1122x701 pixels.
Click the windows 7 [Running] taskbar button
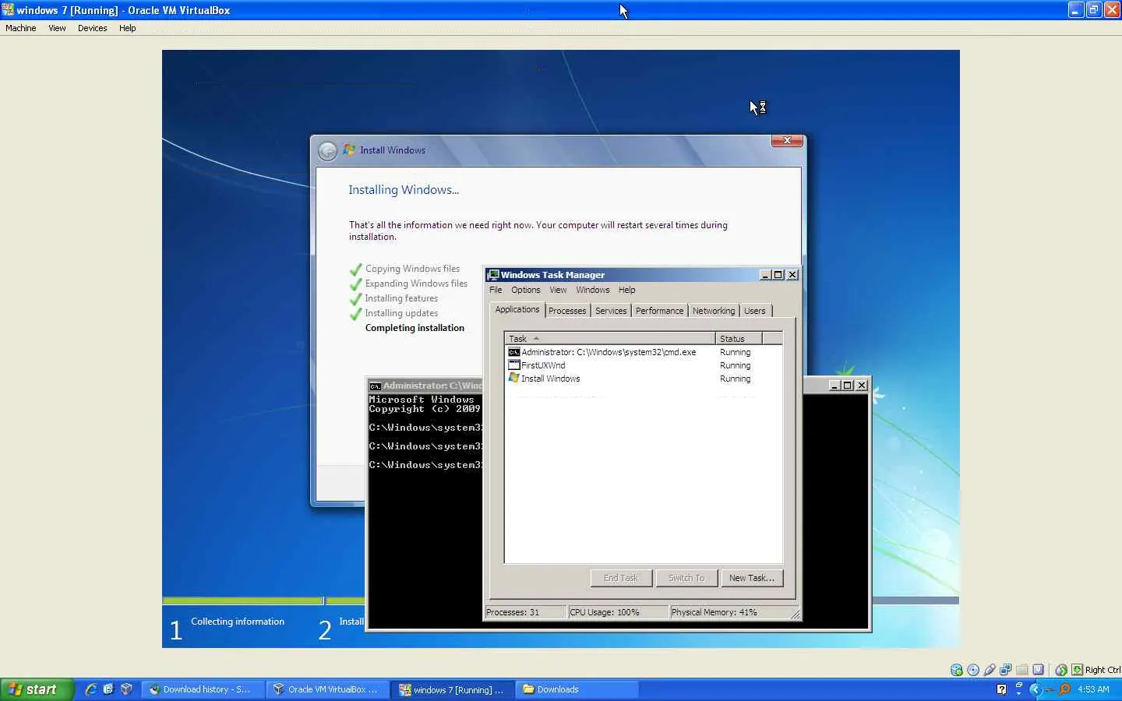(453, 689)
